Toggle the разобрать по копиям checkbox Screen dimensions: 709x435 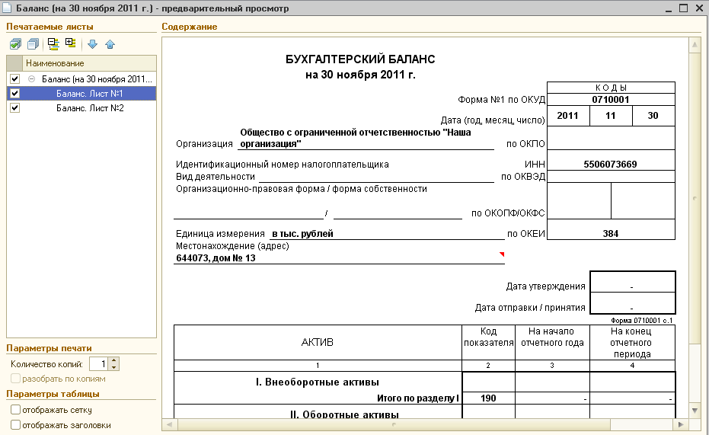15,379
